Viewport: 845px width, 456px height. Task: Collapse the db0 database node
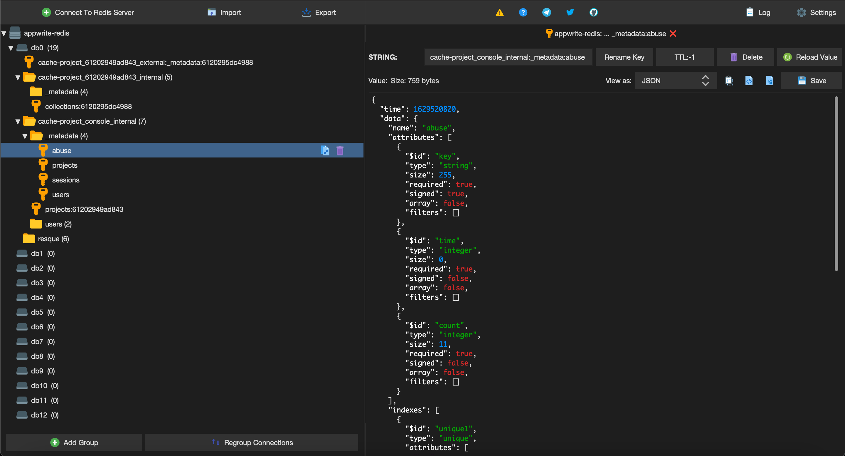11,48
